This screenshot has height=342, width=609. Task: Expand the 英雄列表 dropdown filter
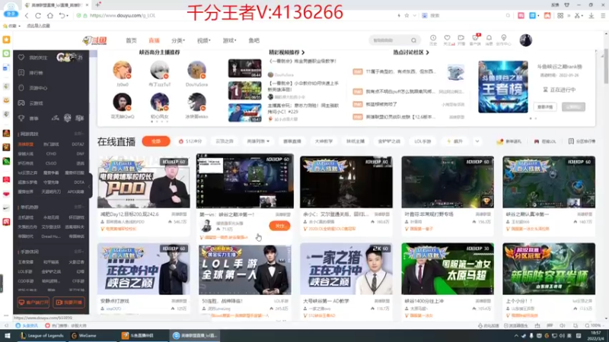coord(258,141)
